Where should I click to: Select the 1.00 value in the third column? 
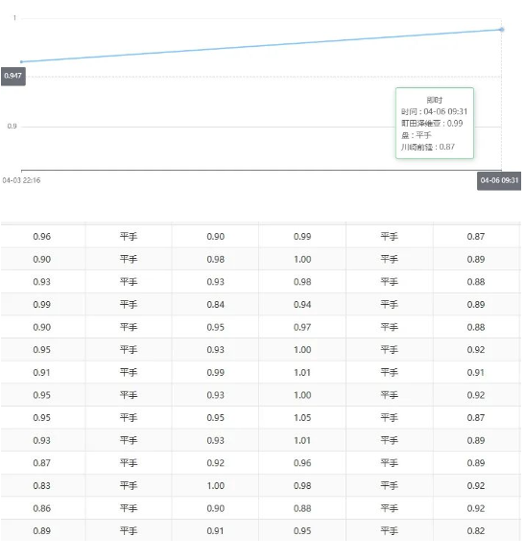pos(215,485)
